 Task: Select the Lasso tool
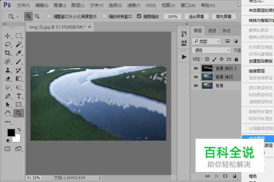(8, 44)
